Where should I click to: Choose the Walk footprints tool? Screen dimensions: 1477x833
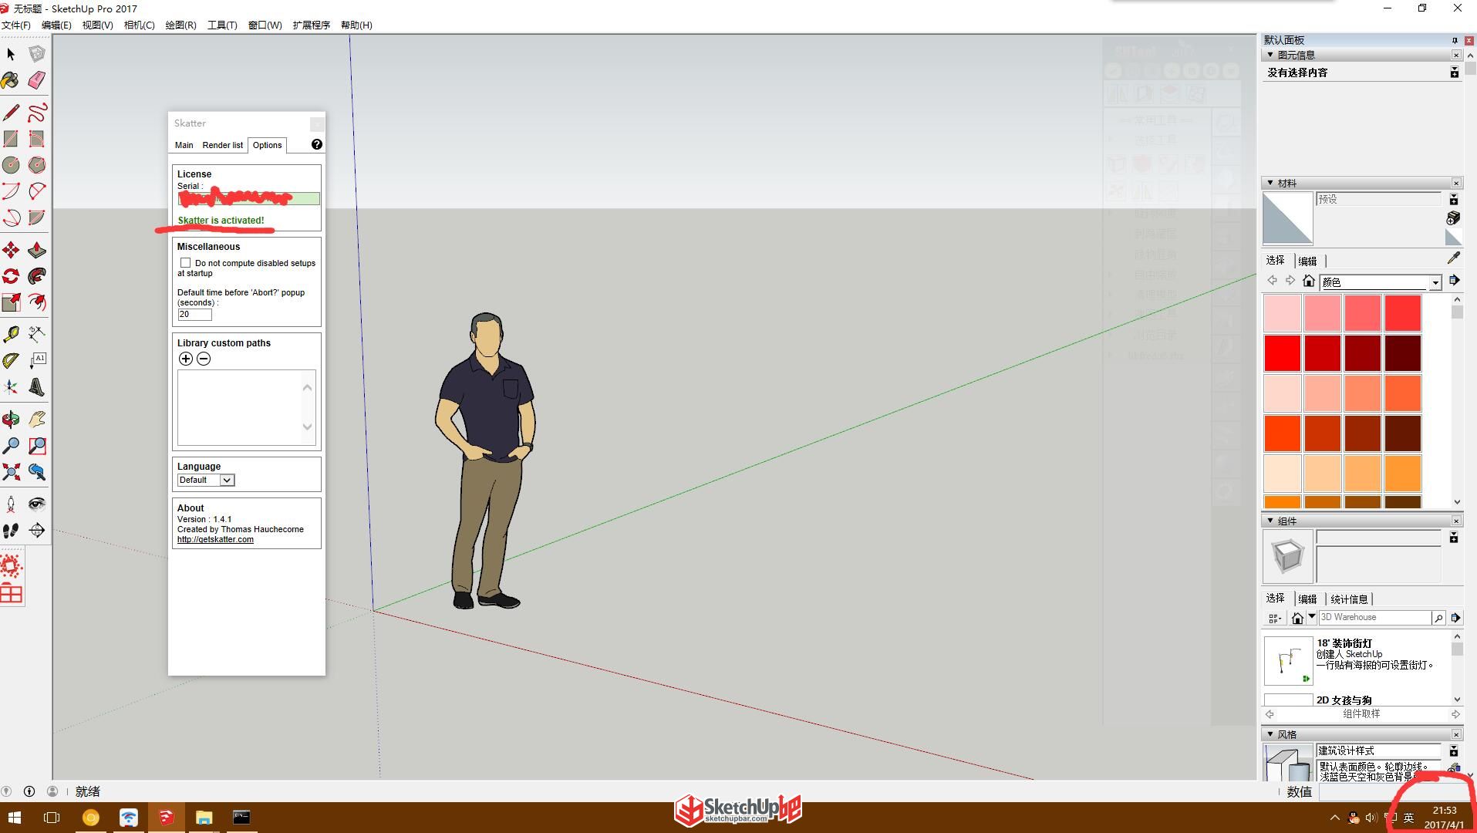[x=11, y=531]
